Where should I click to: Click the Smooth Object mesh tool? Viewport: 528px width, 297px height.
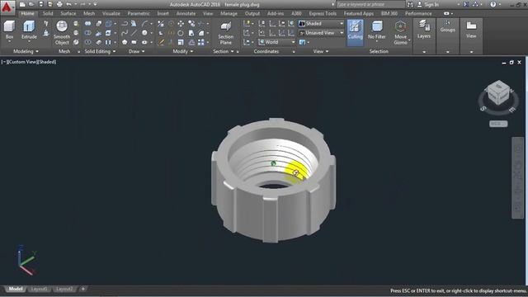pyautogui.click(x=62, y=32)
